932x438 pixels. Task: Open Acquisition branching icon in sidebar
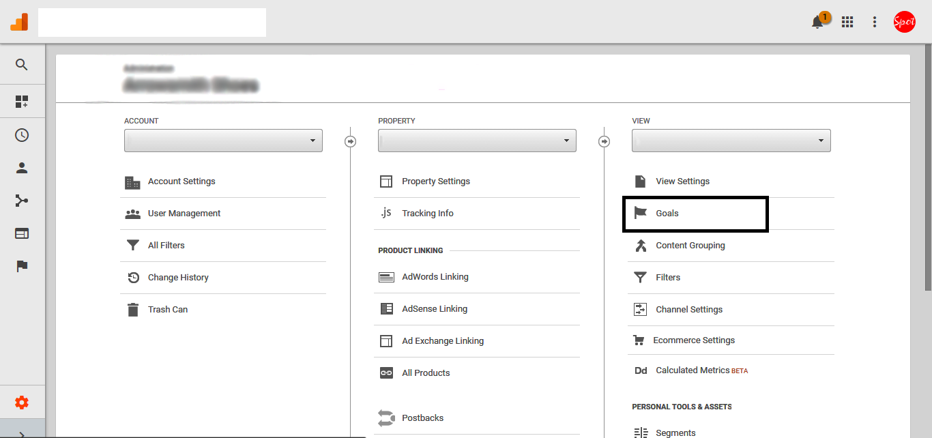tap(22, 201)
